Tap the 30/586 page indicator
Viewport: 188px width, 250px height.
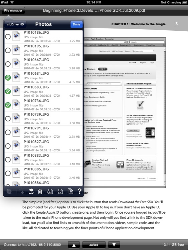coord(94,245)
